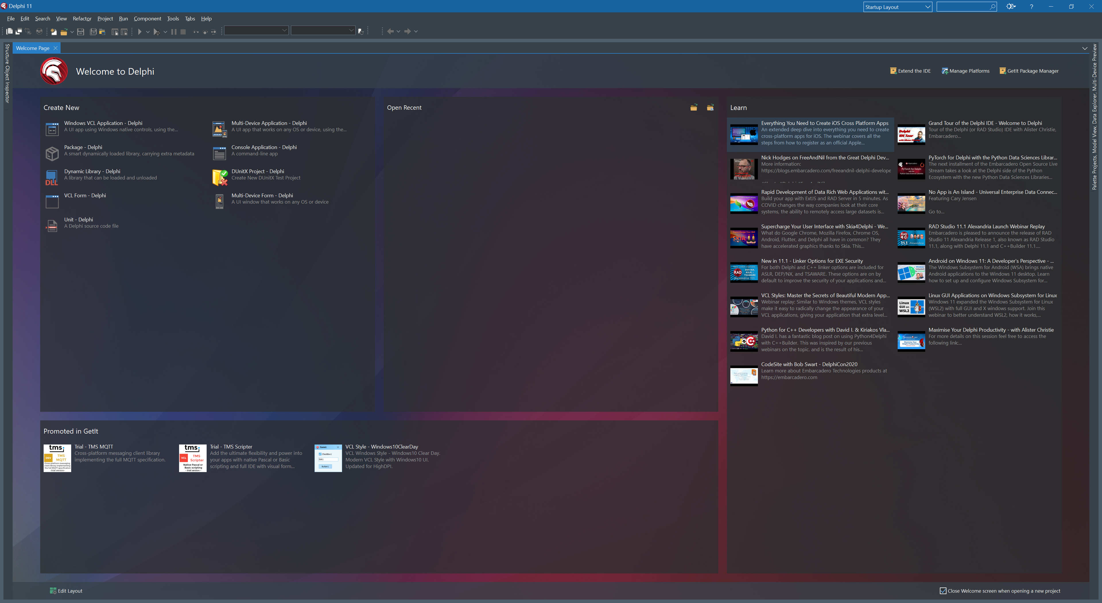The image size is (1102, 603).
Task: Click the View Unit toolbar icon
Action: click(x=9, y=31)
